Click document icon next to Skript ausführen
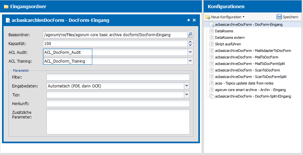 click(212, 44)
